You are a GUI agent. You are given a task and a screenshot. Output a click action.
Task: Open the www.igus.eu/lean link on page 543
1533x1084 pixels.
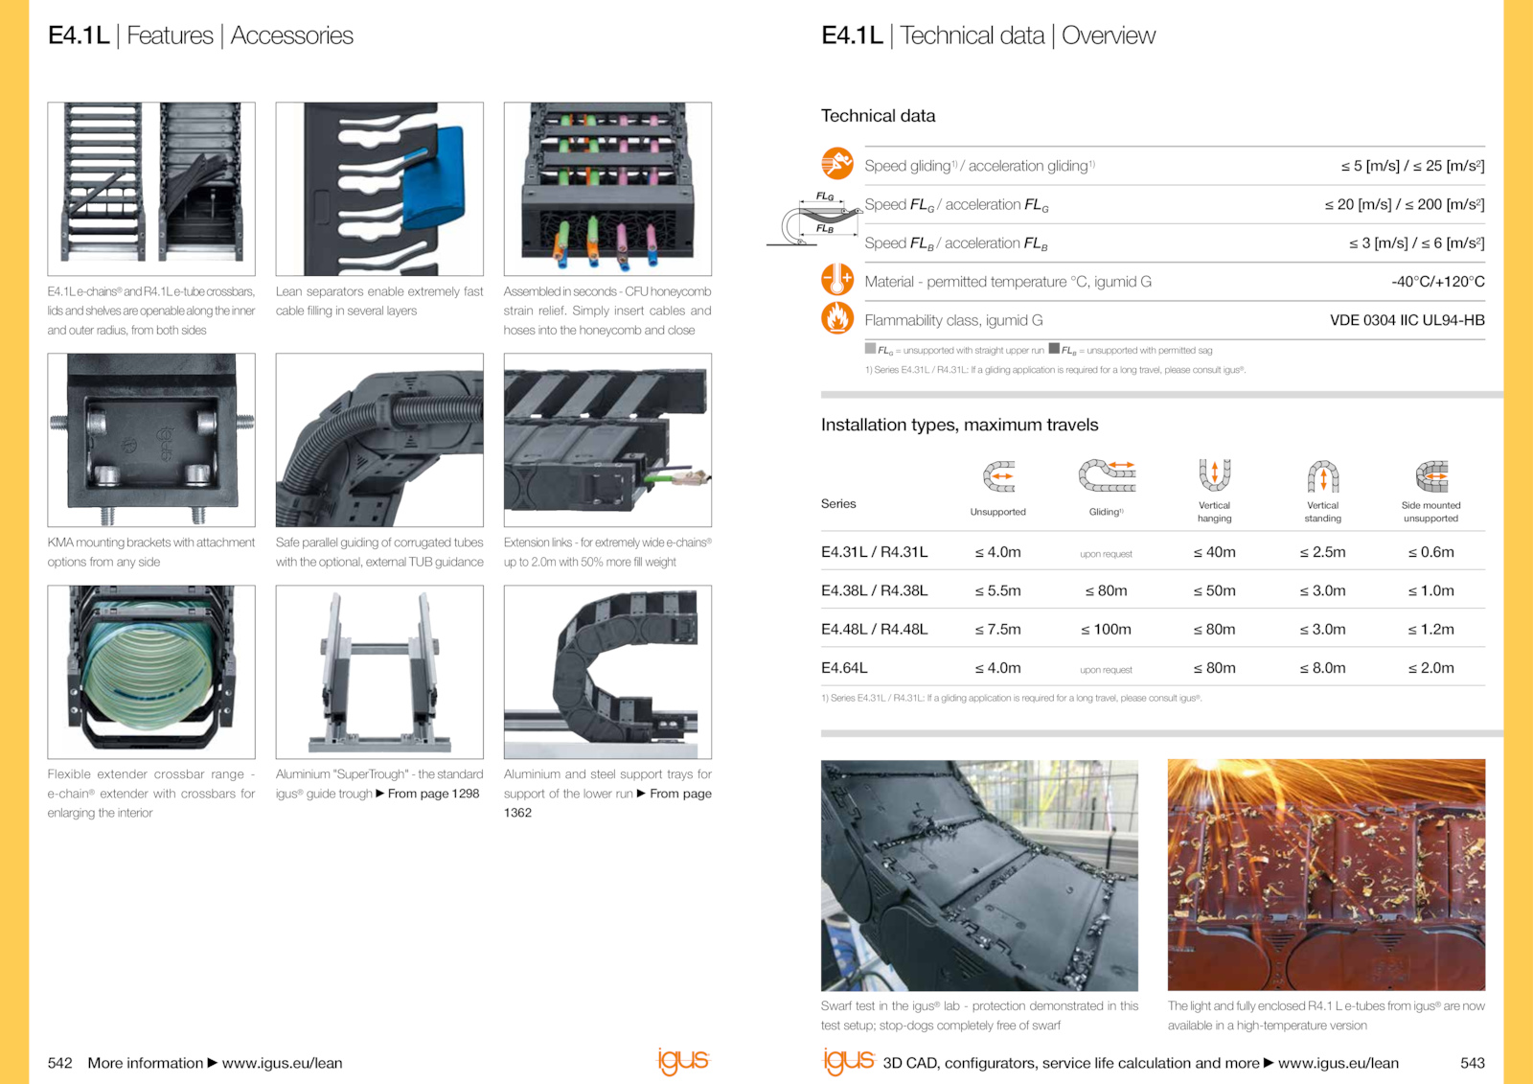pyautogui.click(x=1339, y=1063)
